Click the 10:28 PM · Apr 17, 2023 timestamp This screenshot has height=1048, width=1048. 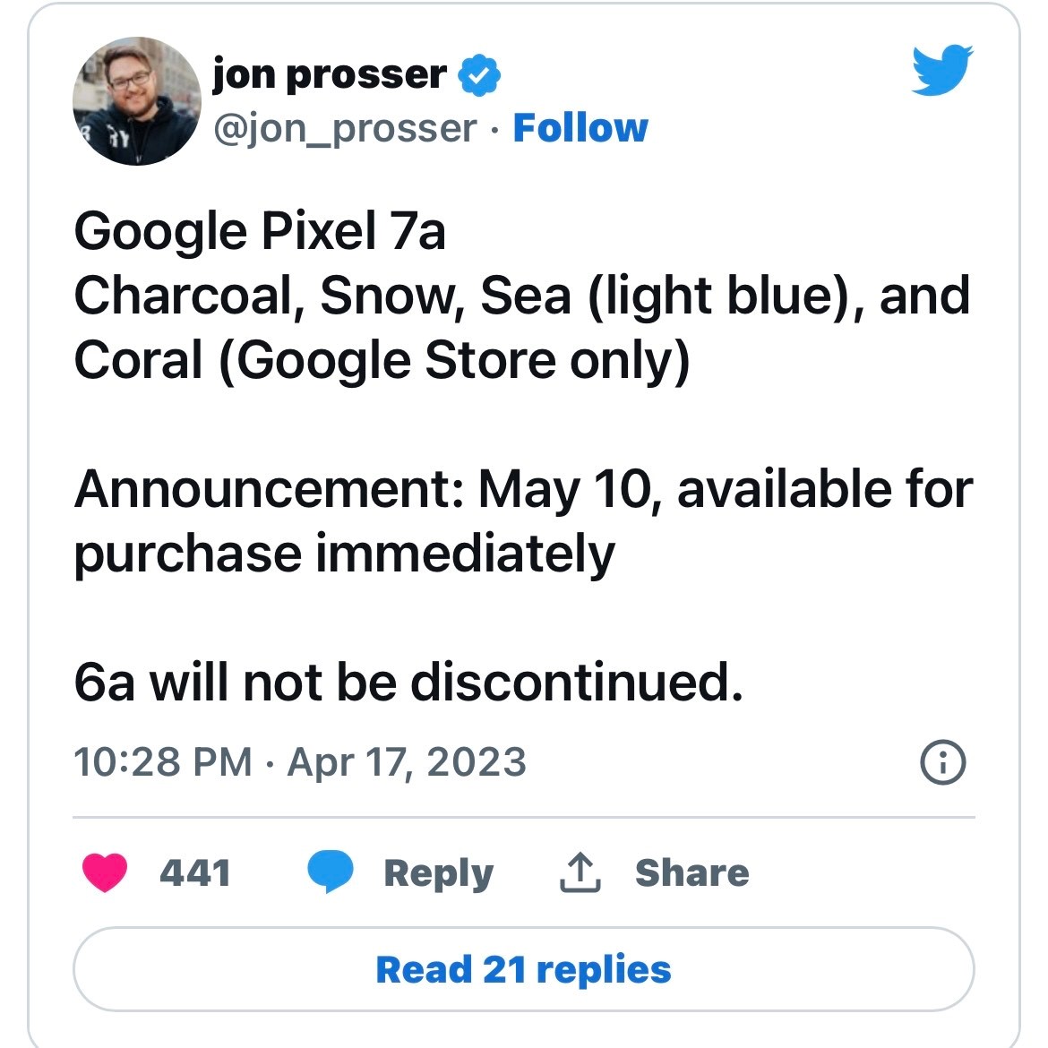click(x=299, y=762)
